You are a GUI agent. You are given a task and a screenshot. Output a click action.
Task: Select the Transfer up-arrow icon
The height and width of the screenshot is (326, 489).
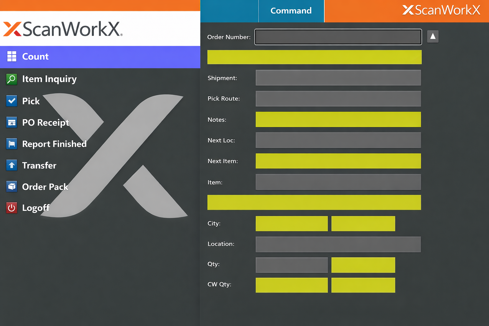click(11, 165)
